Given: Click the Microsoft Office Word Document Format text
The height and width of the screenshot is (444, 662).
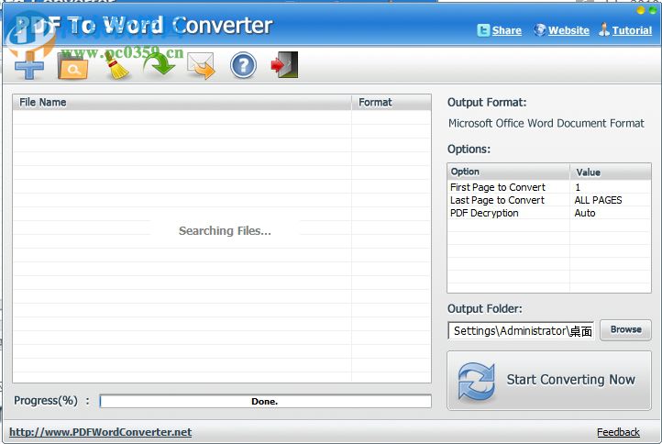Looking at the screenshot, I should [546, 123].
